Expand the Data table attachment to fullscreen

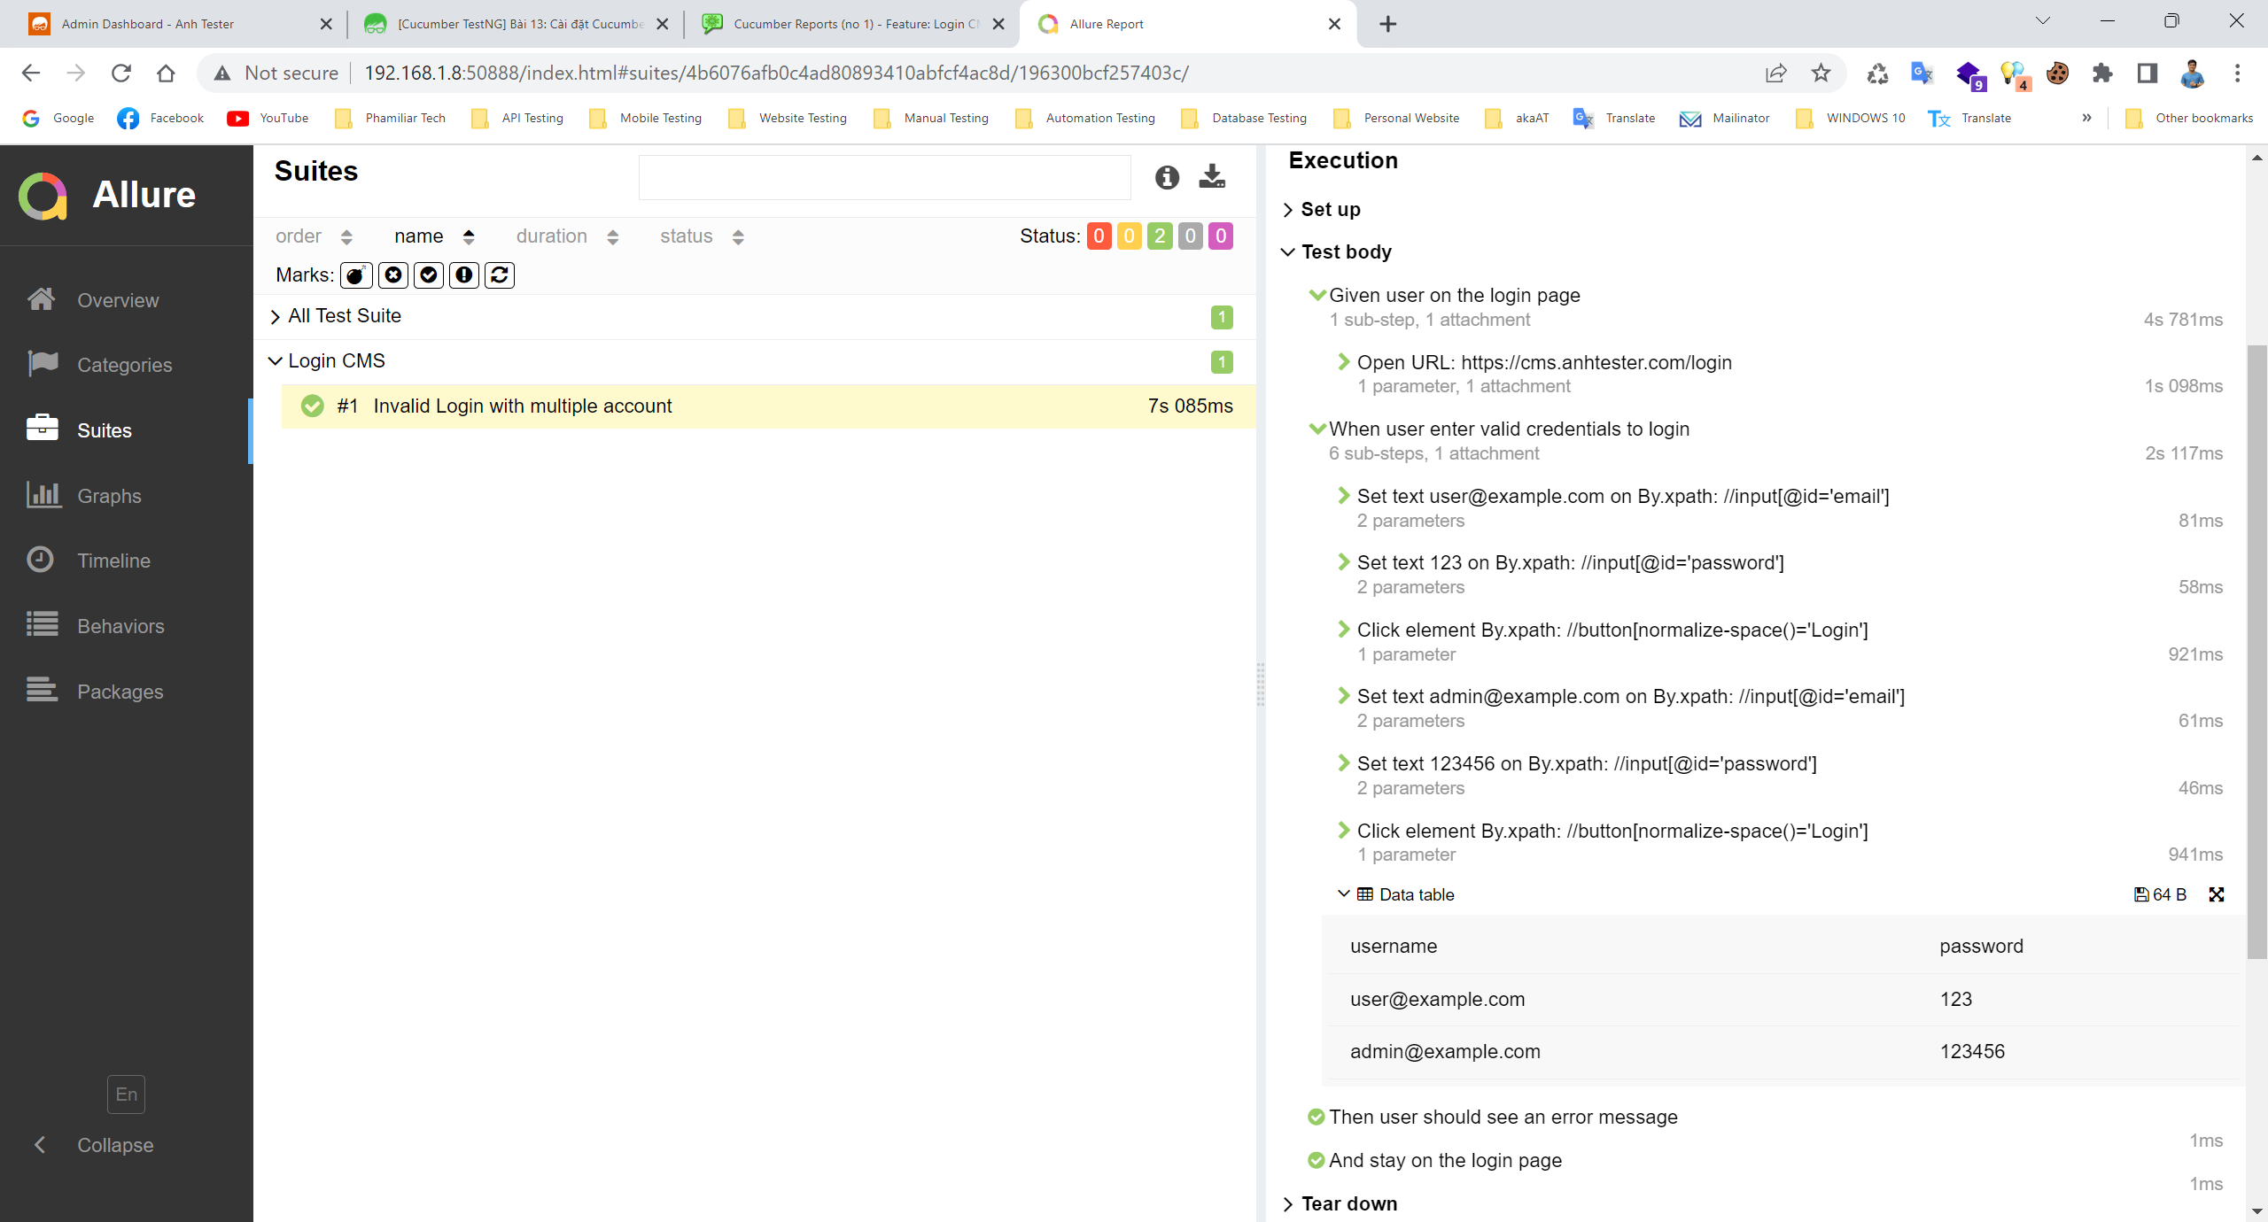tap(2217, 894)
